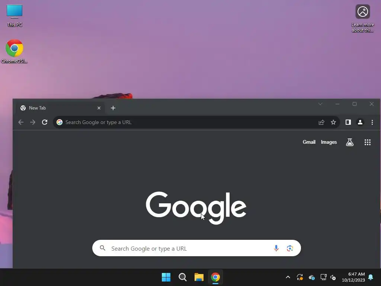Reload the current page
Screen dimensions: 381x286
tap(45, 122)
